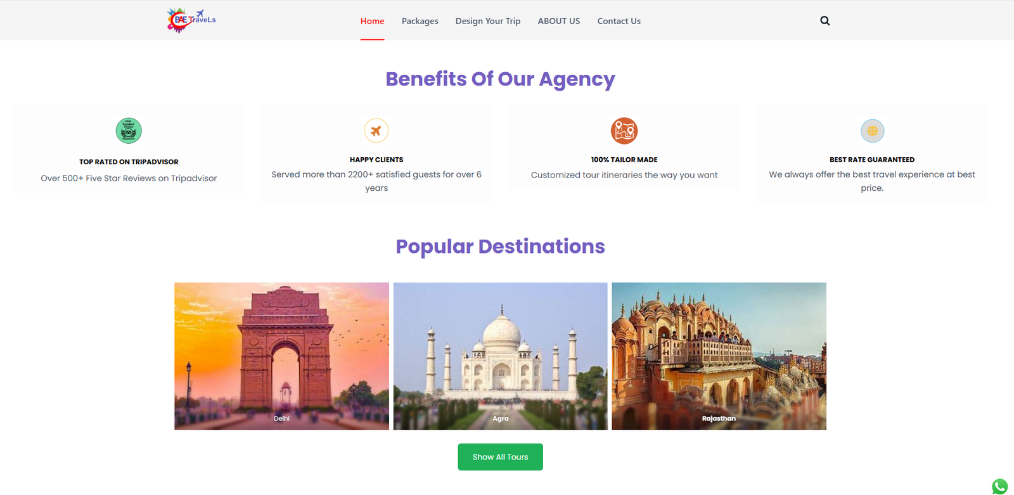The width and height of the screenshot is (1014, 495).
Task: Open WhatsApp chat icon
Action: (1000, 486)
